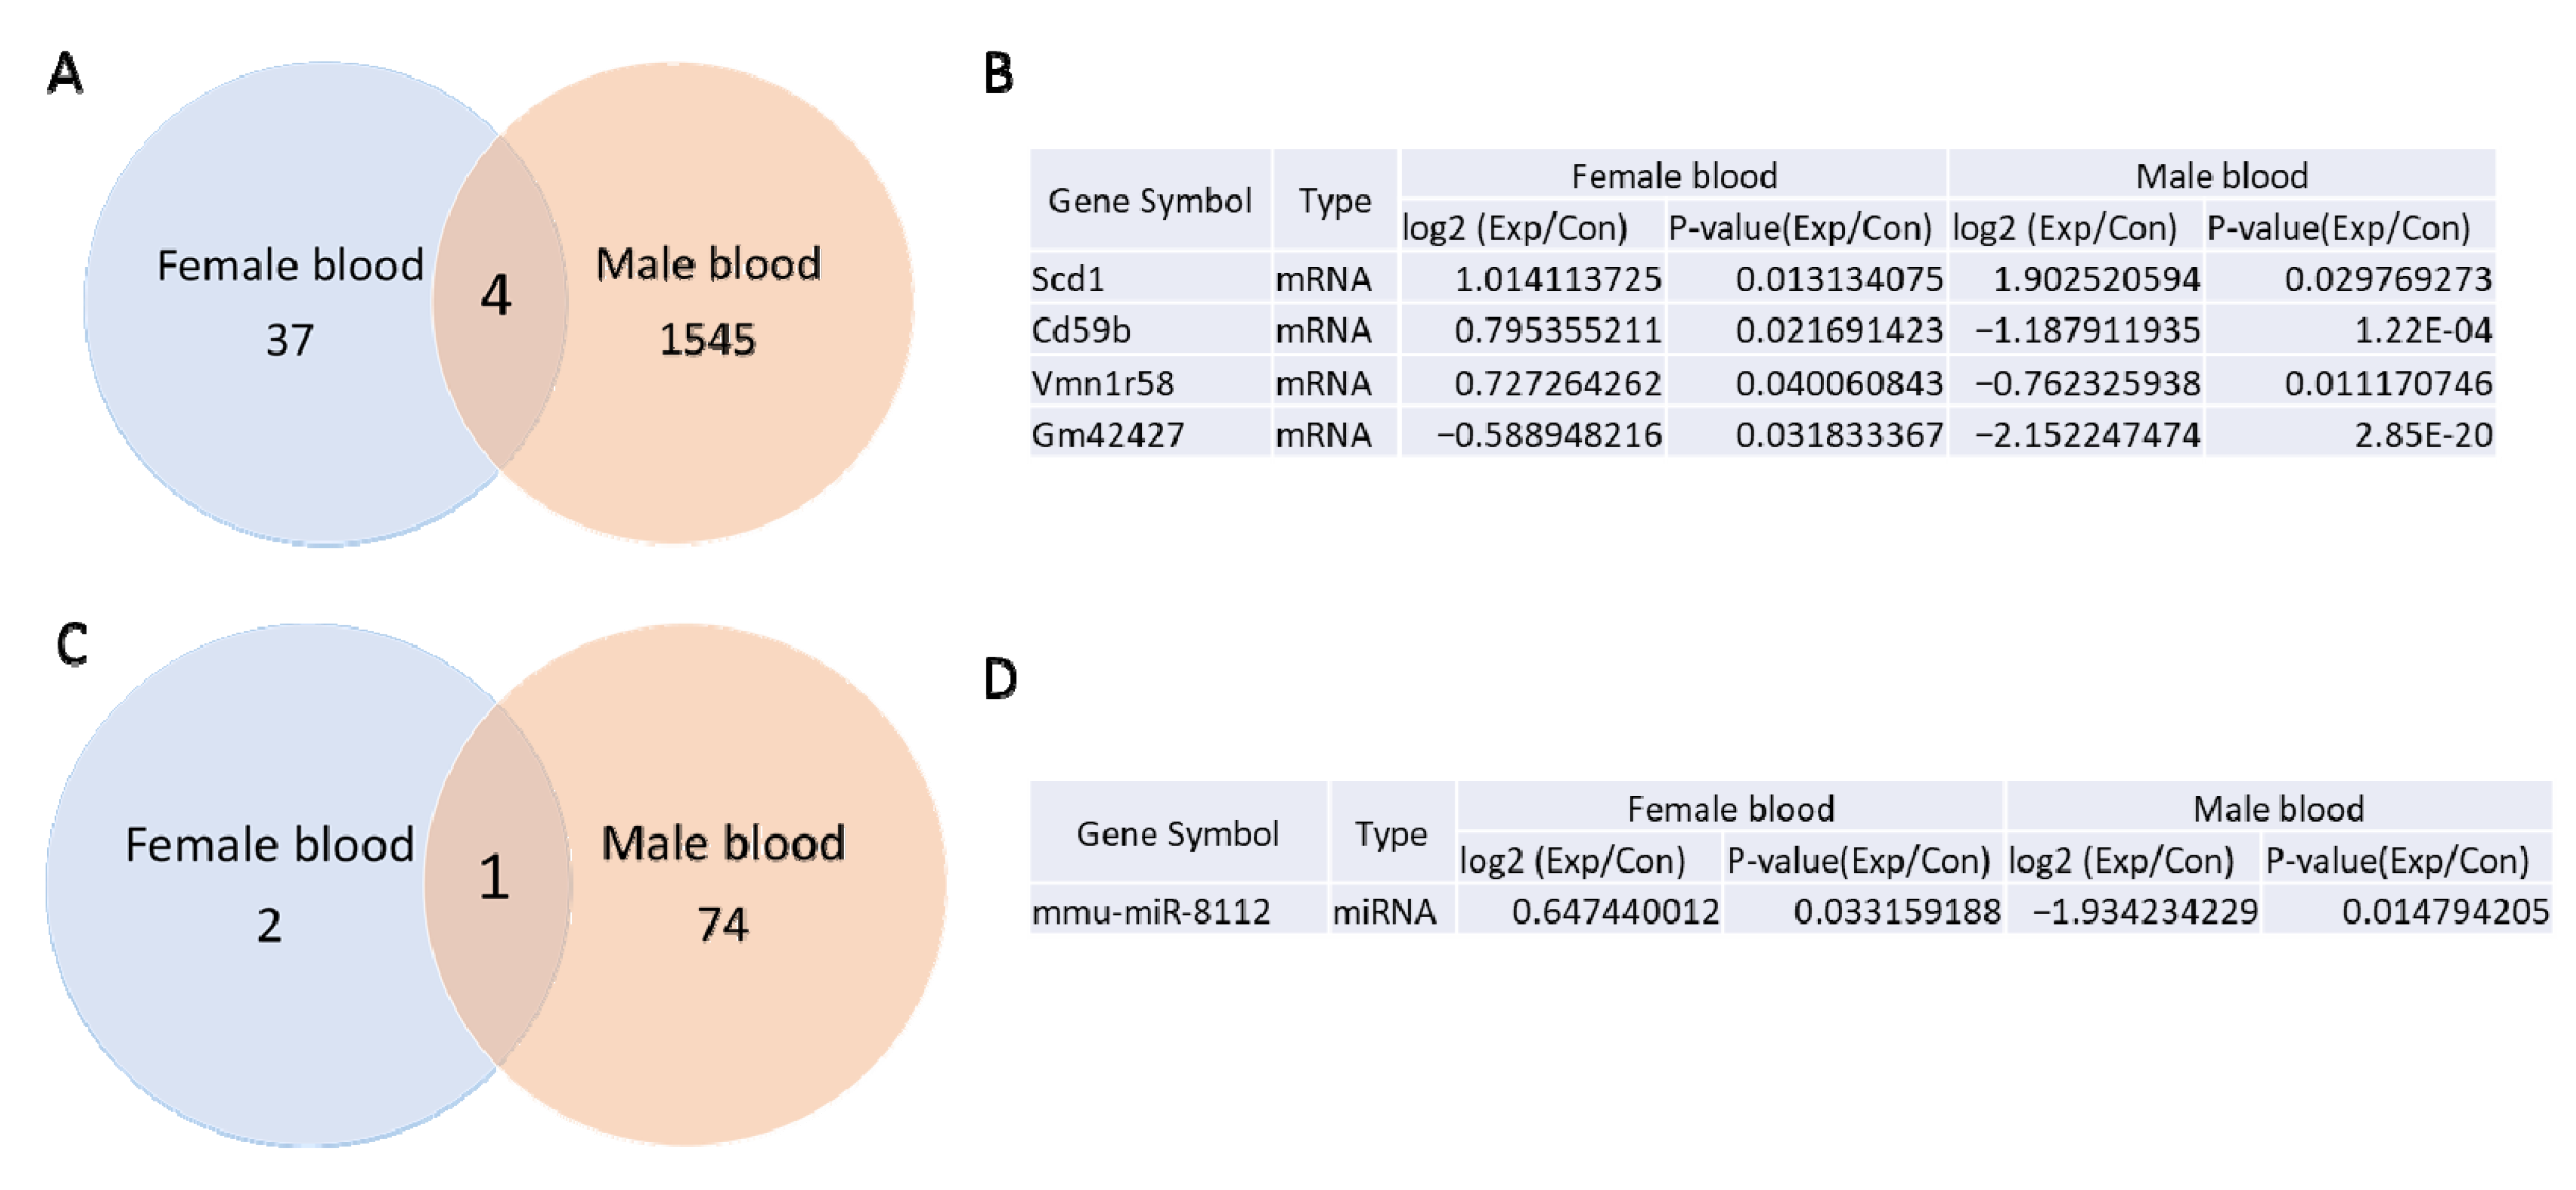Click overlap number 4 in the top Venn diagram
Image resolution: width=2576 pixels, height=1190 pixels.
coord(496,296)
